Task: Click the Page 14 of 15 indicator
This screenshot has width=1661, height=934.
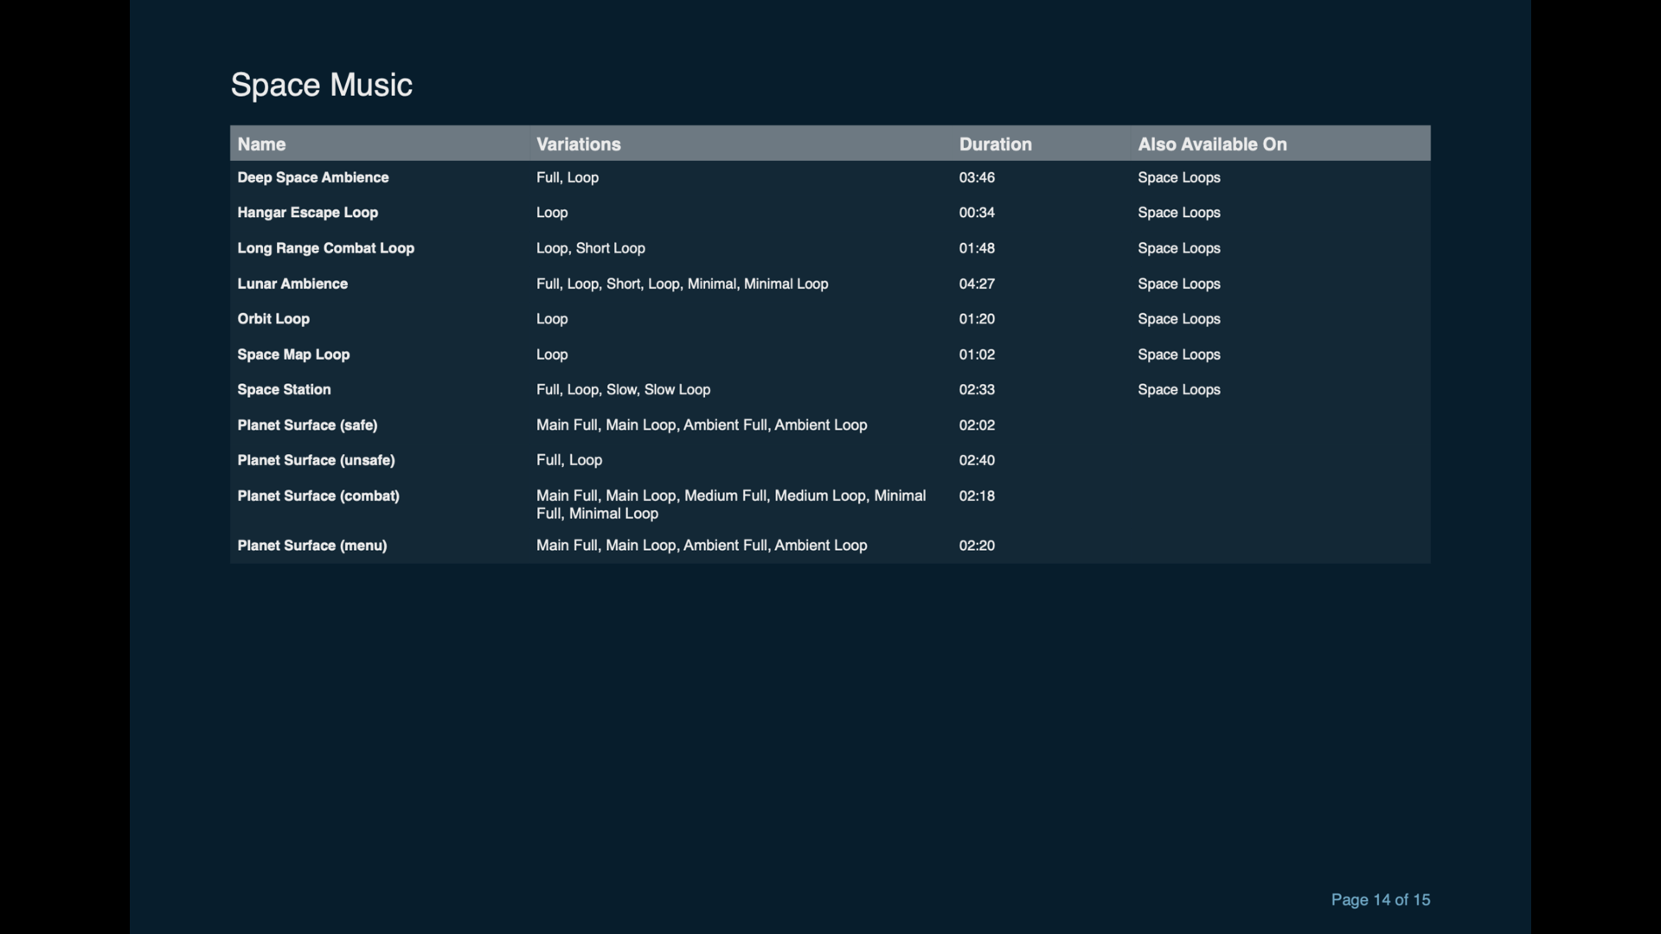Action: click(x=1381, y=899)
